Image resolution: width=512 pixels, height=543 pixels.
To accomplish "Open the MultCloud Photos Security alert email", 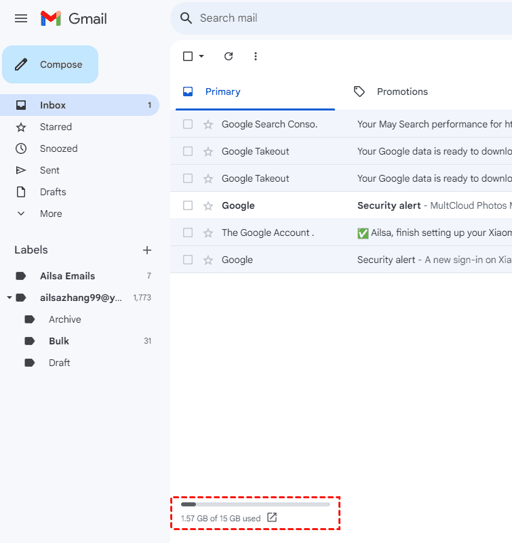I will point(435,205).
